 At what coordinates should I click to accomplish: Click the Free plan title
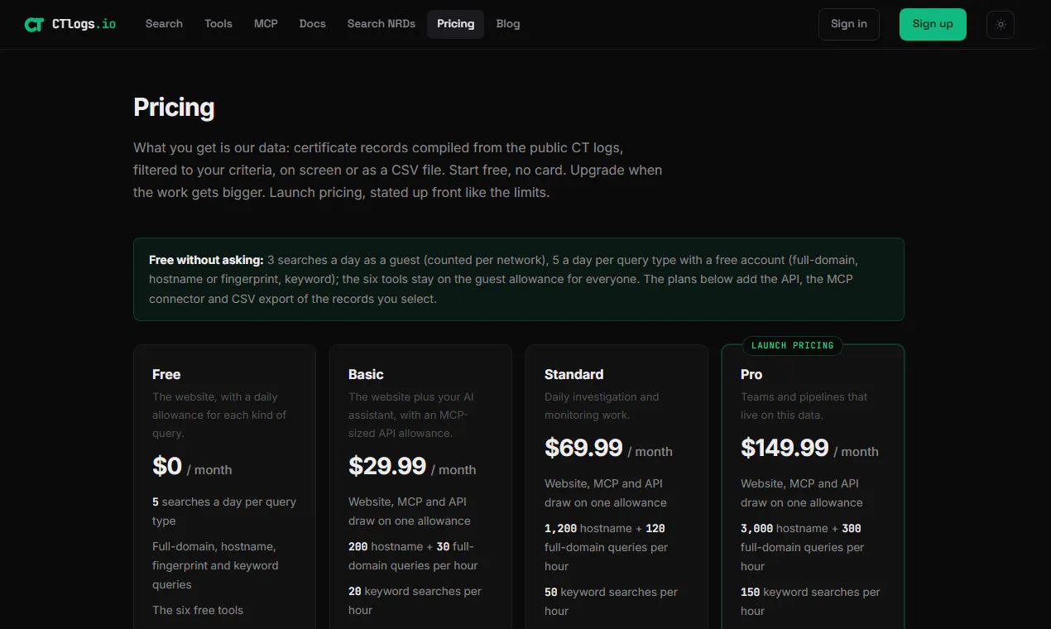[x=166, y=374]
